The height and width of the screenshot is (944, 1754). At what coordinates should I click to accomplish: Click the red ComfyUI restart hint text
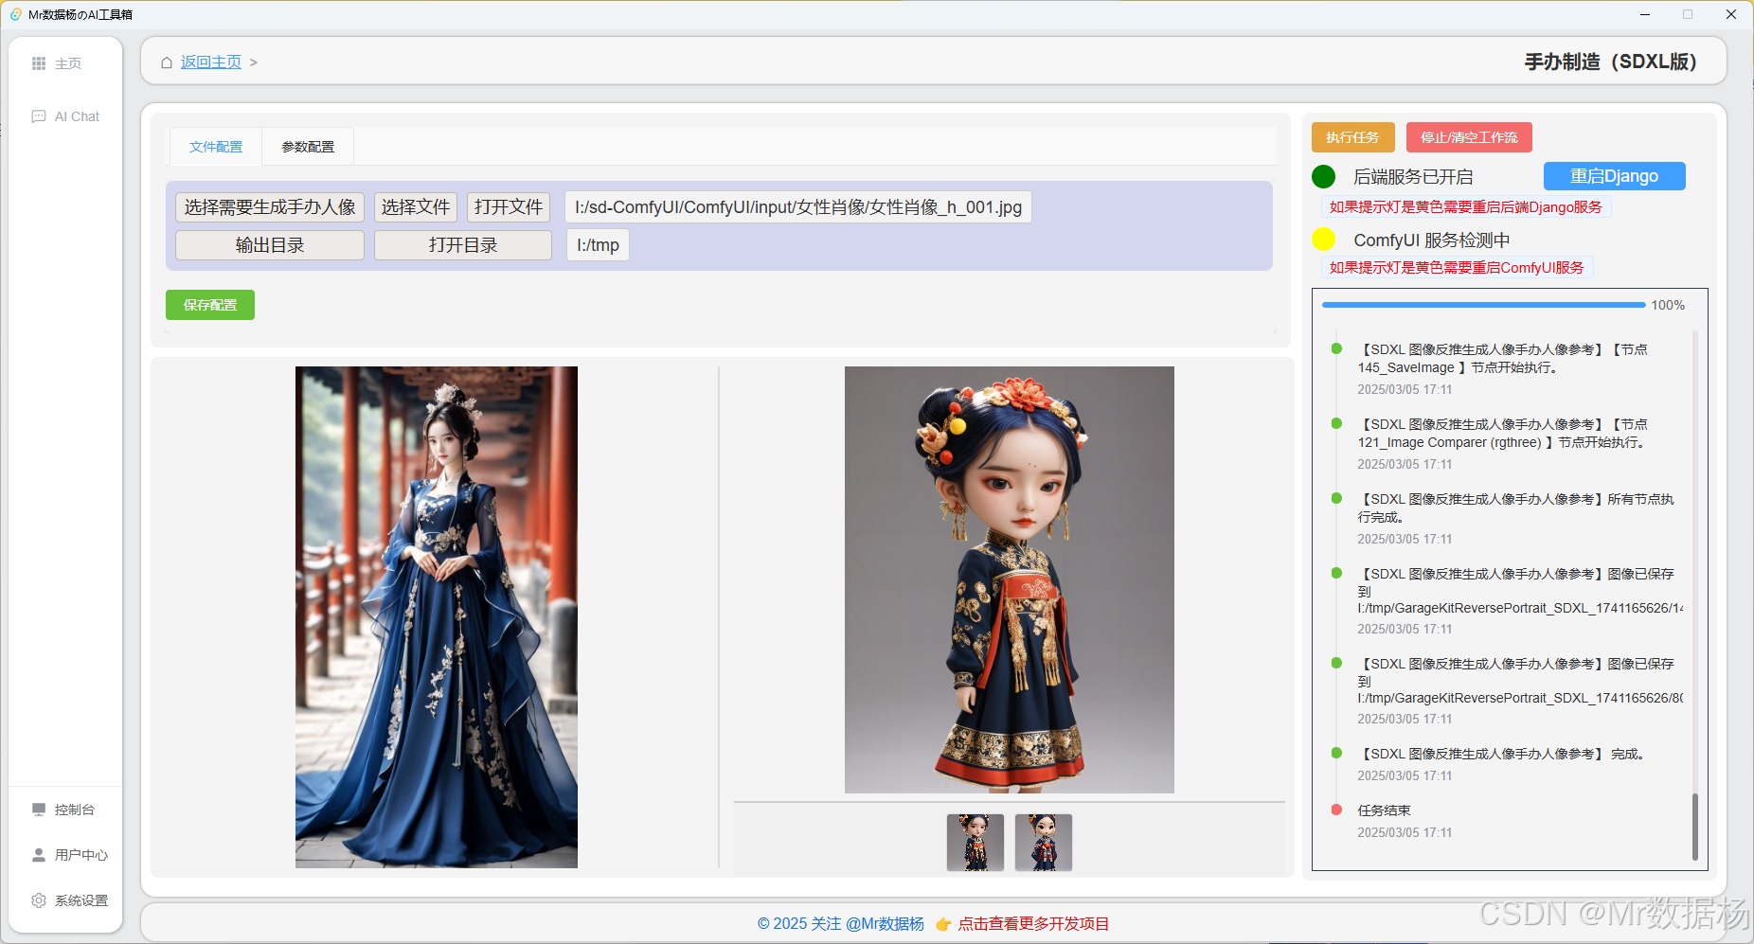(1457, 268)
